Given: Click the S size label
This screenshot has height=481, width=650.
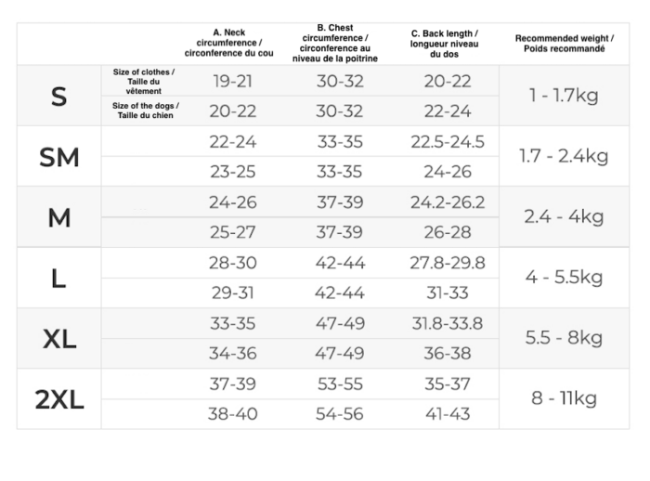Looking at the screenshot, I should tap(58, 96).
